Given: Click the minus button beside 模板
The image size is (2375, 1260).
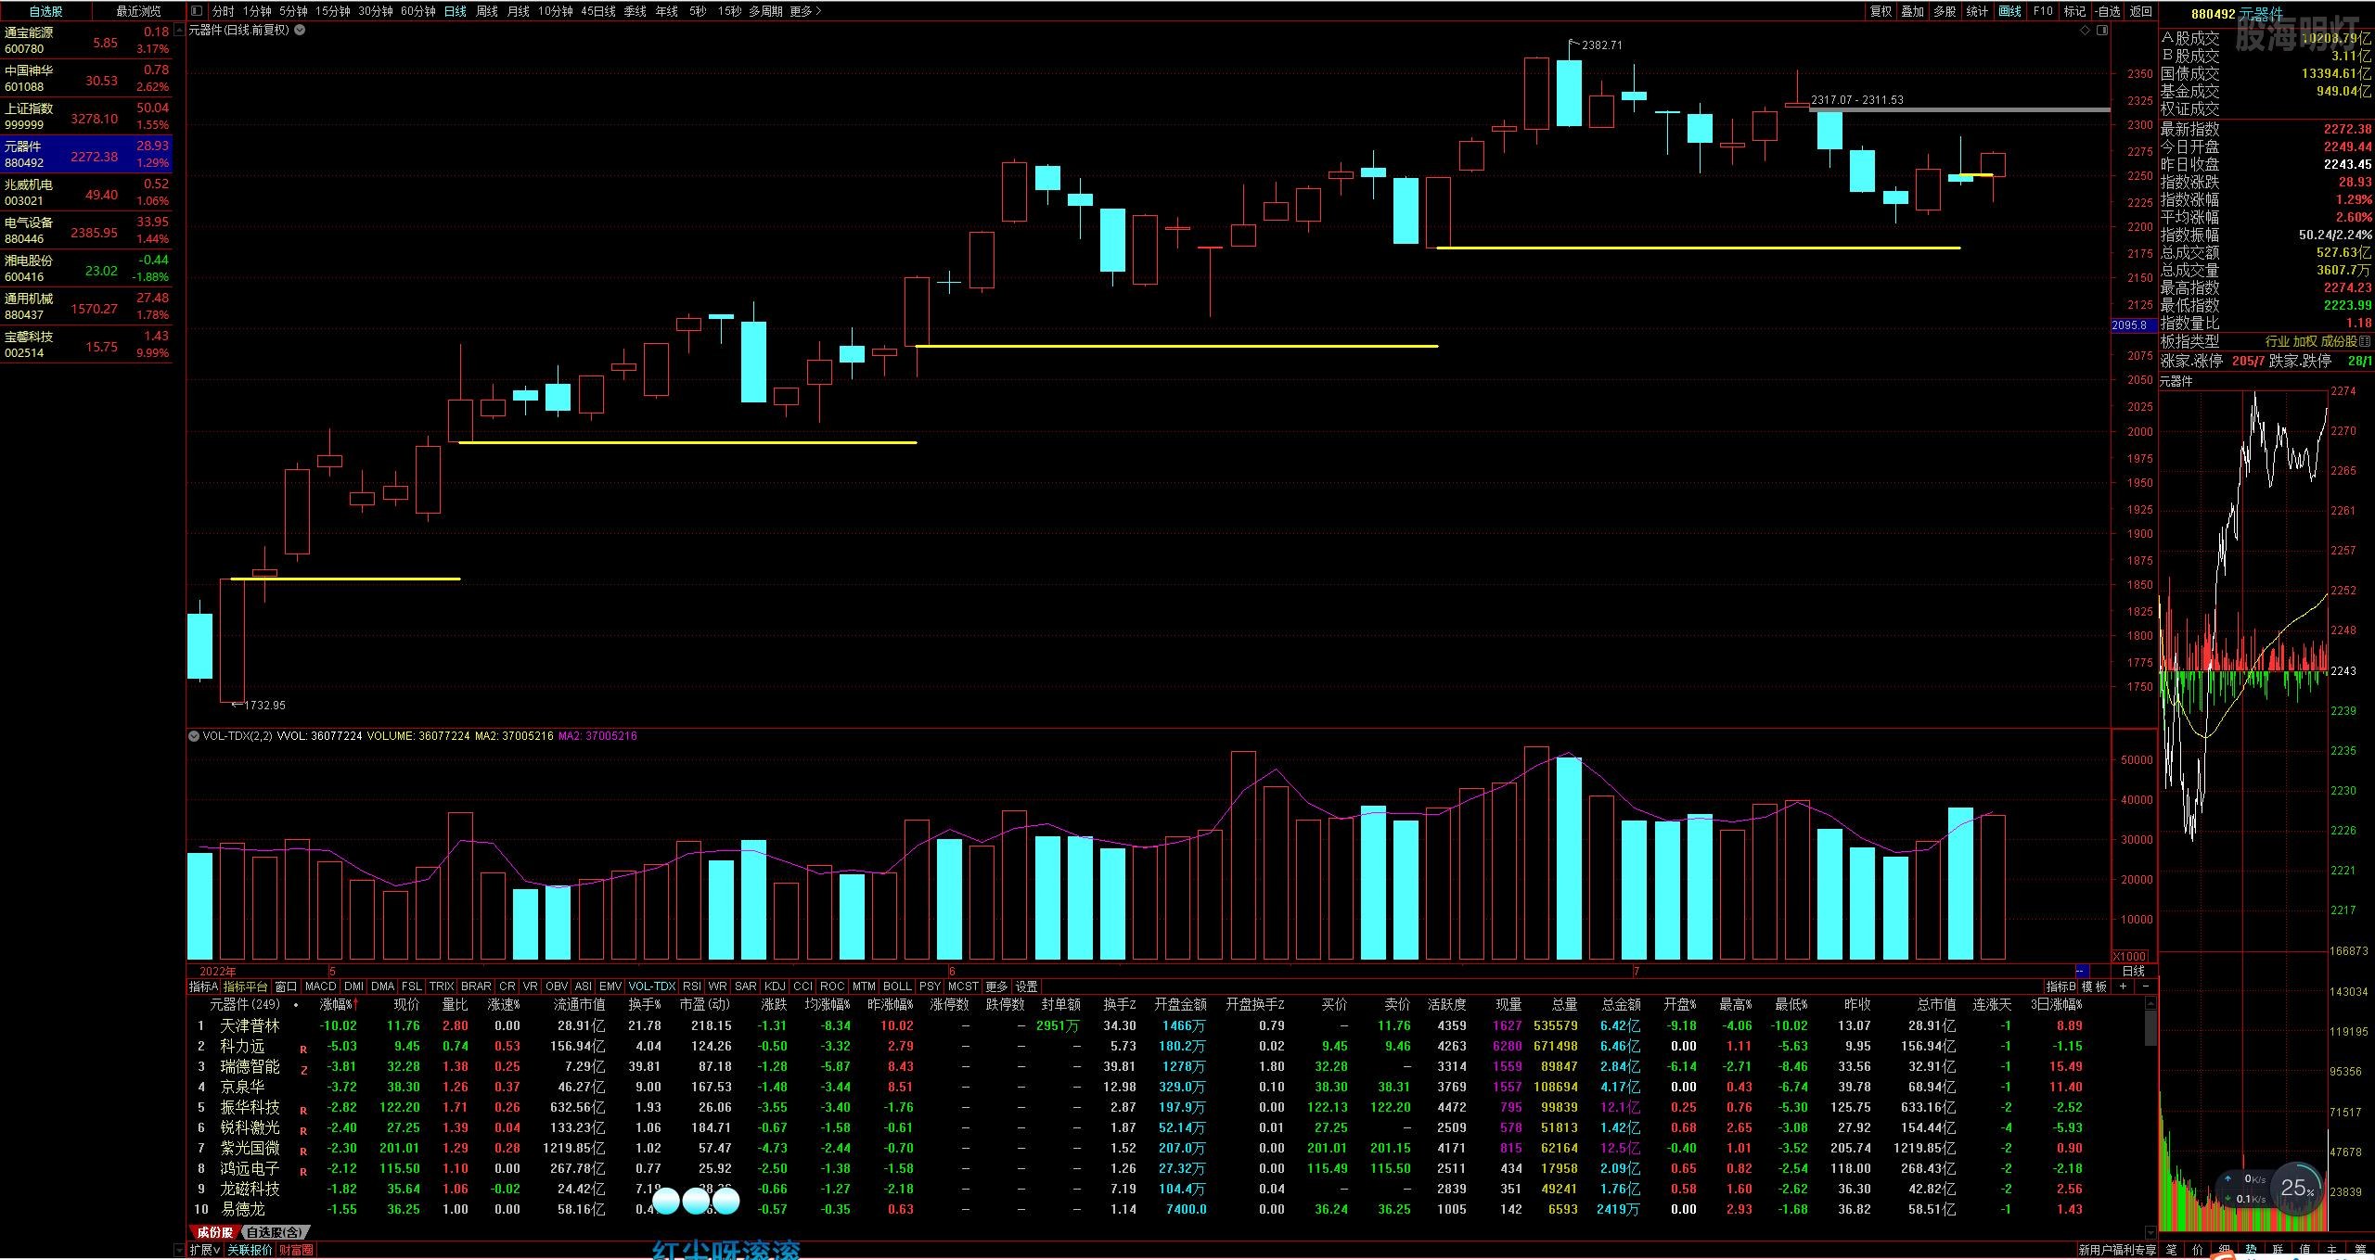Looking at the screenshot, I should pos(2145,986).
